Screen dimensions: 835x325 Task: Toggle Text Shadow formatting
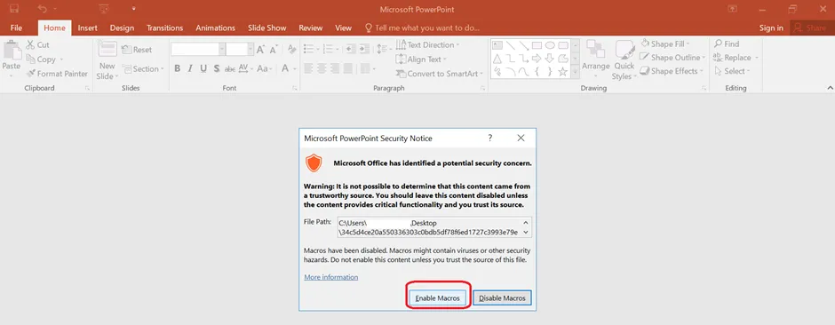coord(217,68)
